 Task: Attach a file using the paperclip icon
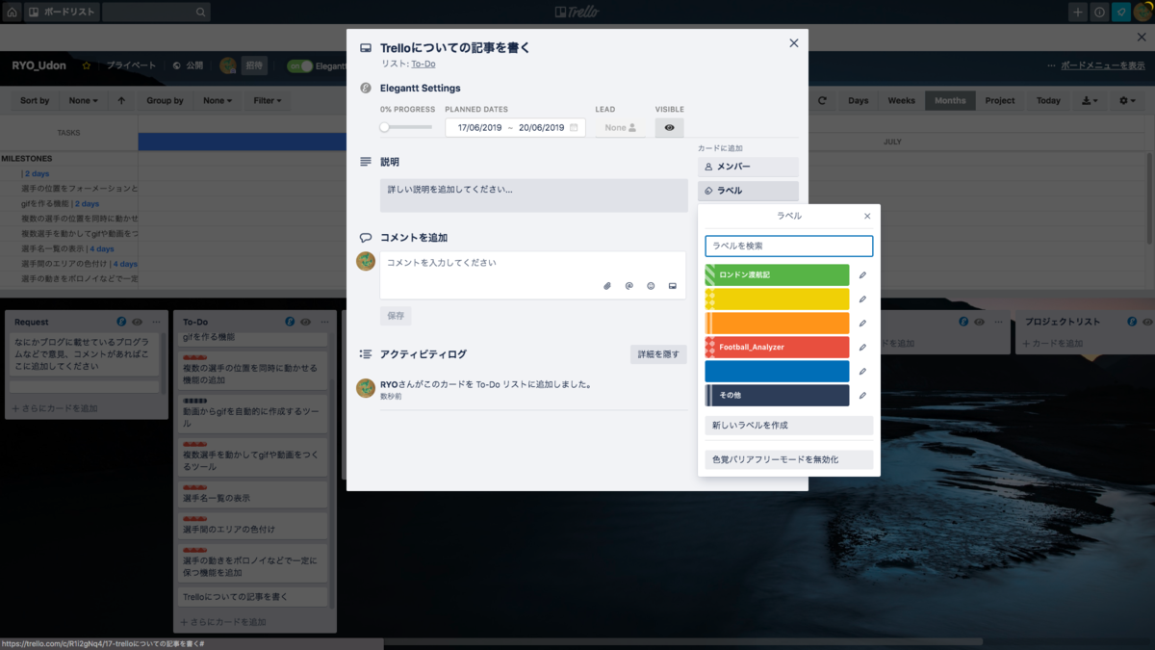(606, 286)
